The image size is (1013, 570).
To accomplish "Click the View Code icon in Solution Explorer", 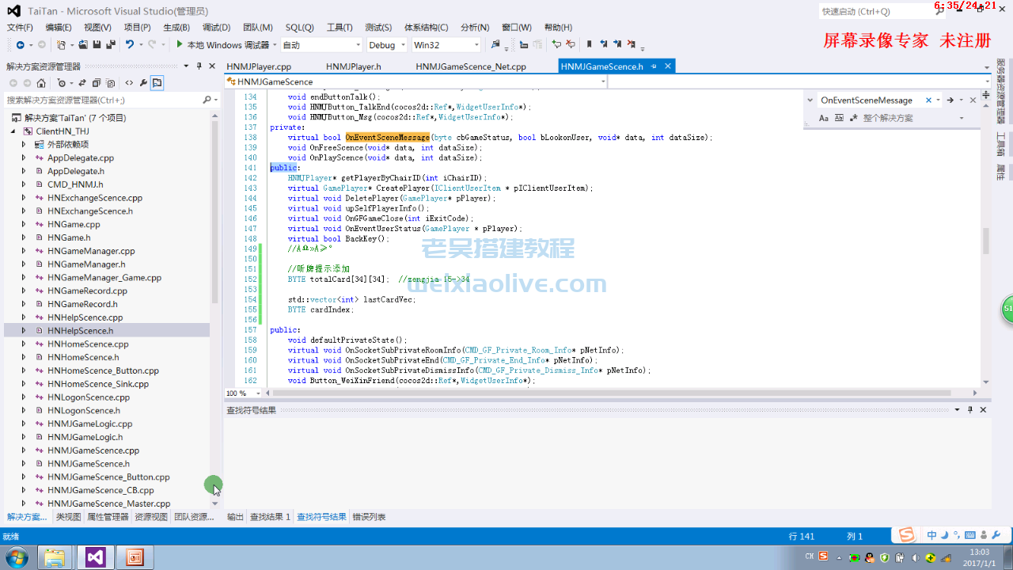I will pos(129,83).
